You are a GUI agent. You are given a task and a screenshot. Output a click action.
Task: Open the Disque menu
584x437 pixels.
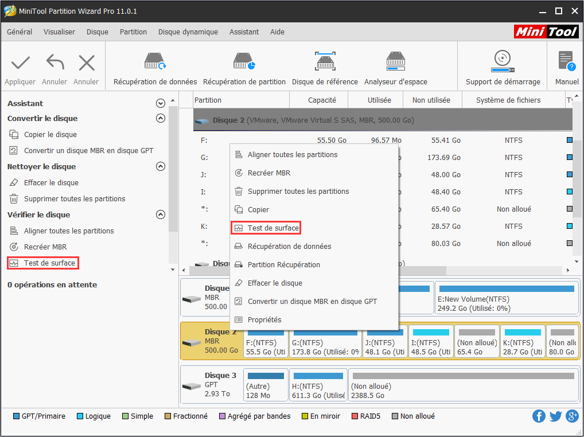coord(98,32)
